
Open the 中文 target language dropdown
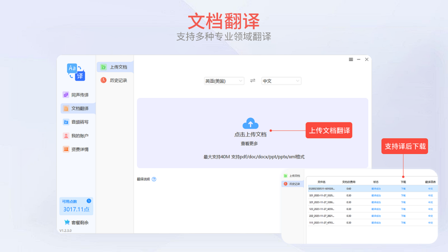click(x=281, y=80)
